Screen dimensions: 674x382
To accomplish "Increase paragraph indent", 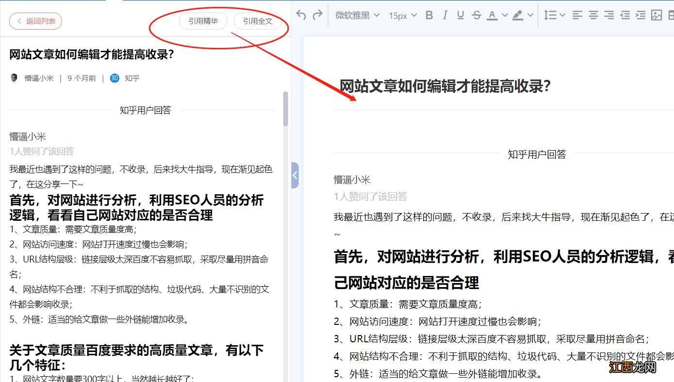I will pyautogui.click(x=641, y=15).
